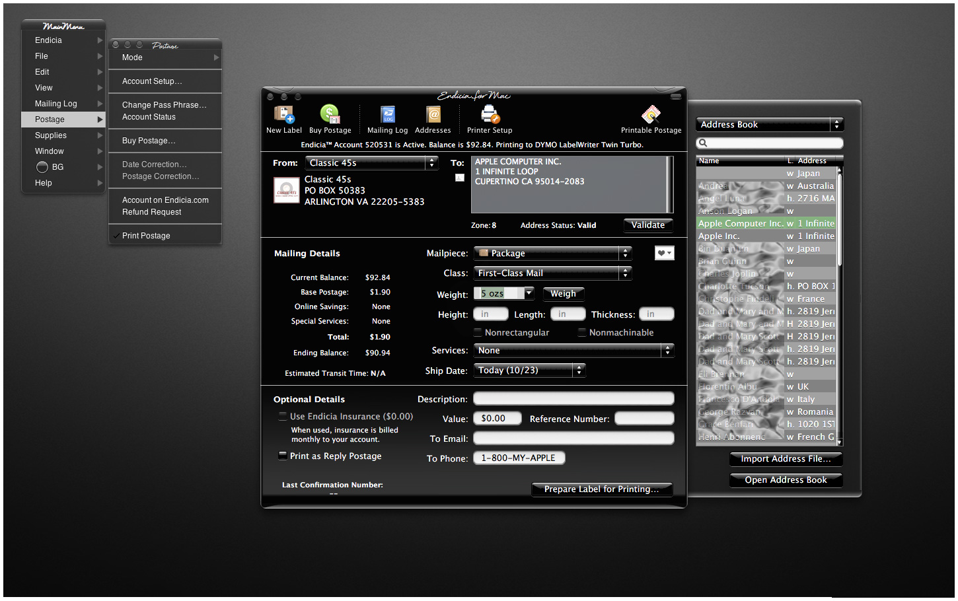
Task: Open Help in Main Menu
Action: (x=63, y=183)
